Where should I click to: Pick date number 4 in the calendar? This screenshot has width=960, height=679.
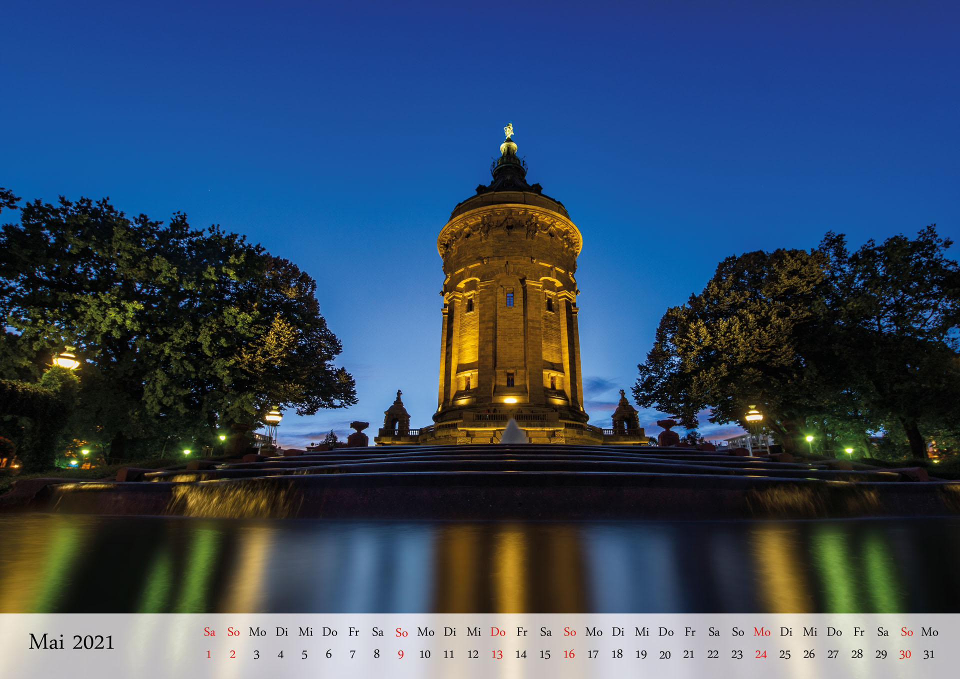pyautogui.click(x=280, y=654)
